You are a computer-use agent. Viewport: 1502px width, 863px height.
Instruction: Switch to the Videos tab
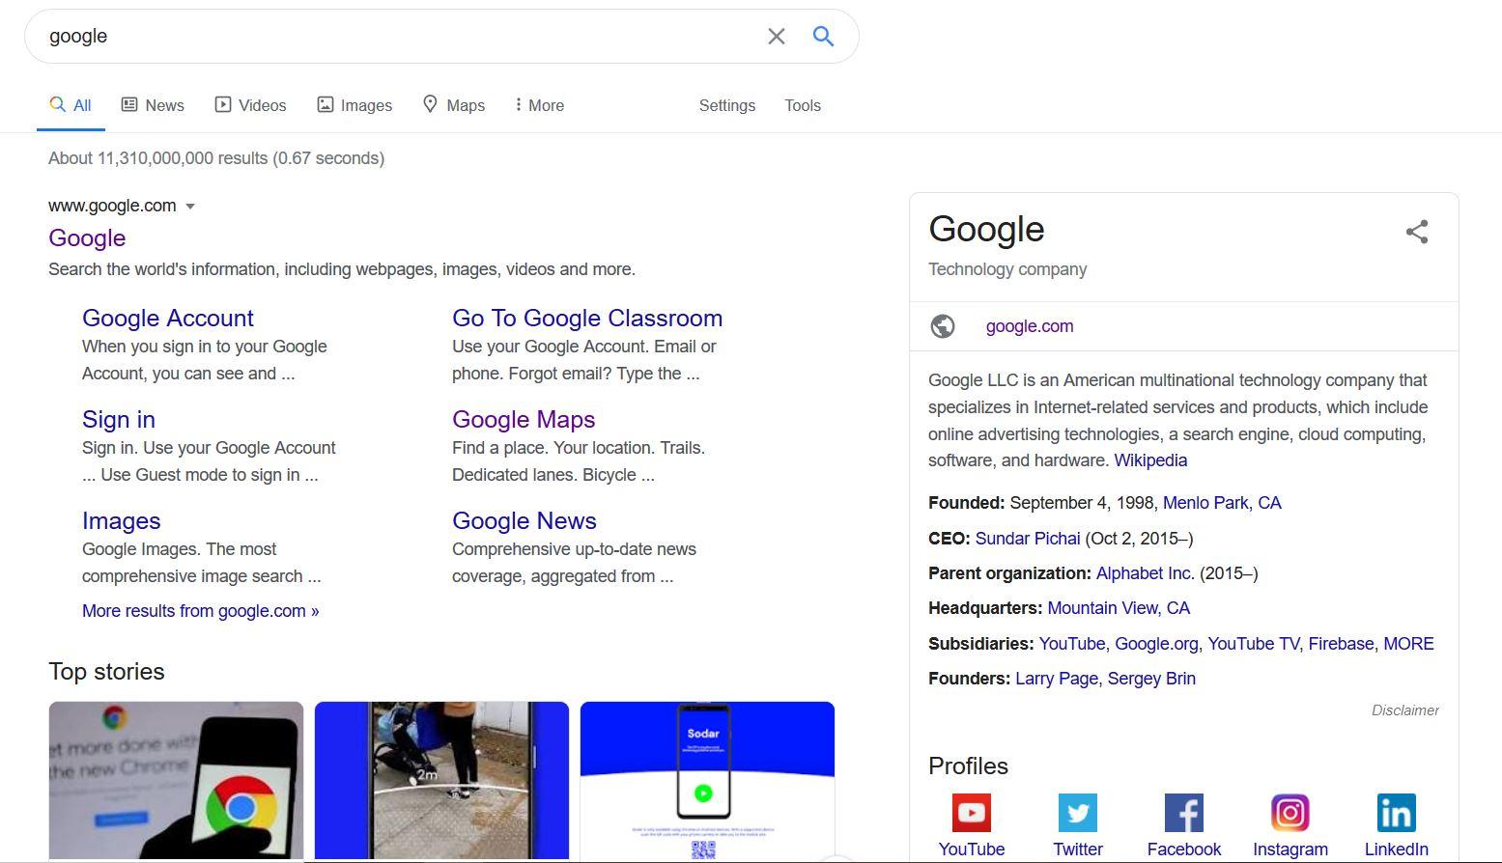[250, 105]
